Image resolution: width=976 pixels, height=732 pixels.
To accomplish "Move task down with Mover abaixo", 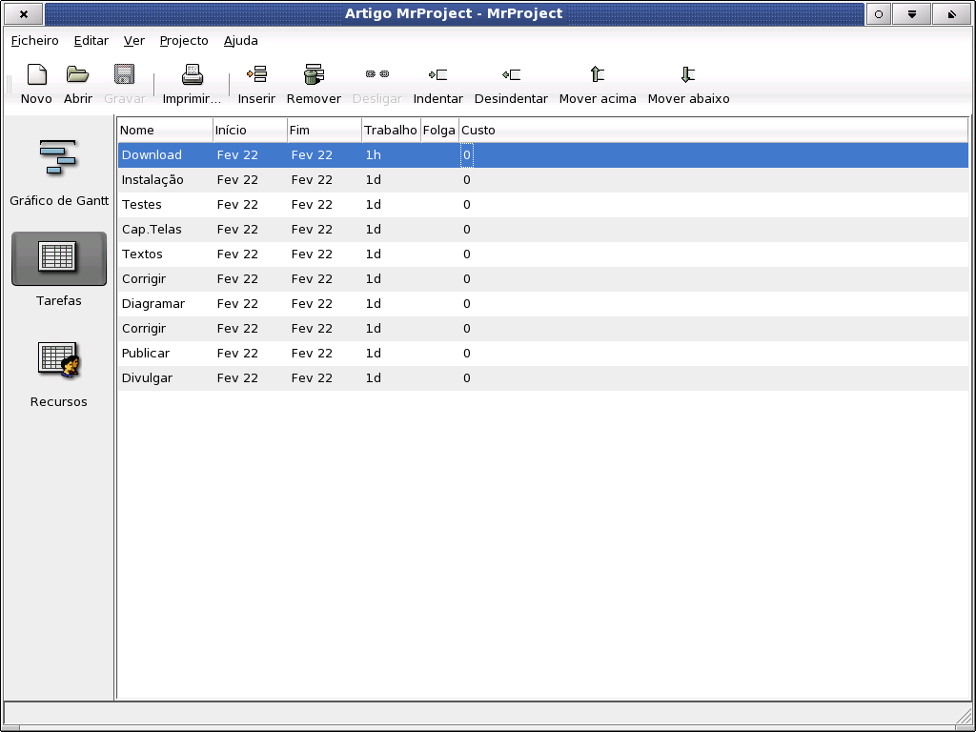I will (688, 84).
